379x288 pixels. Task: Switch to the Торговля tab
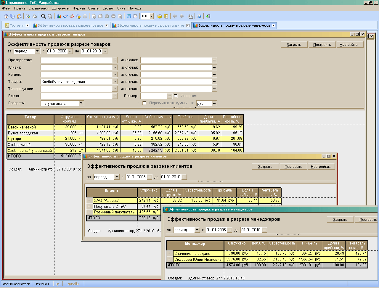(x=17, y=25)
